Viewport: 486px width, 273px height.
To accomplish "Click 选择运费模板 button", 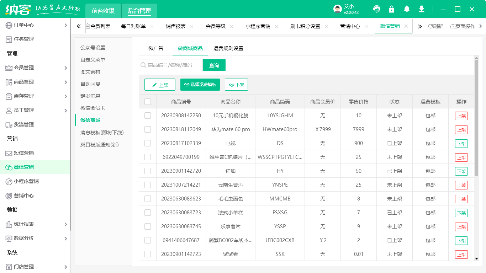I will tap(200, 85).
